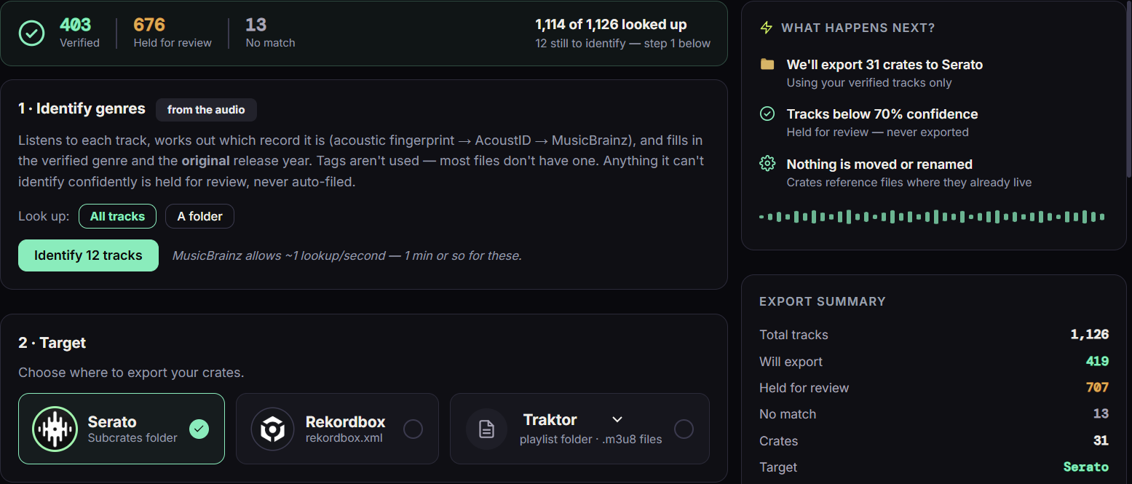Select the Traktor playlist folder card
The width and height of the screenshot is (1132, 484).
579,429
